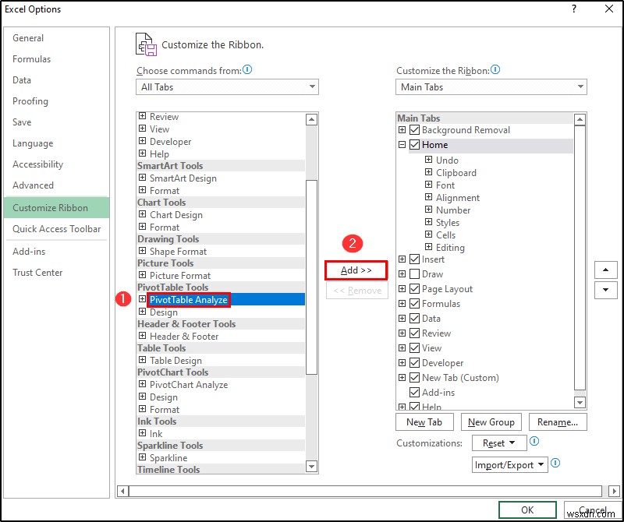
Task: Click the info icon beside Choose commands from
Action: pyautogui.click(x=246, y=70)
